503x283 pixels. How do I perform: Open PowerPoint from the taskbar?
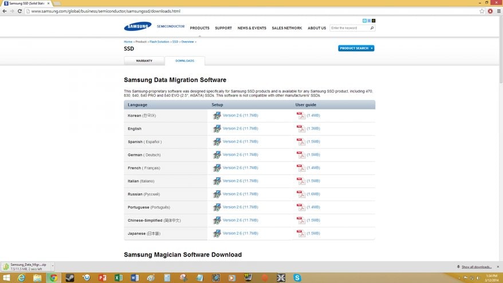(103, 277)
